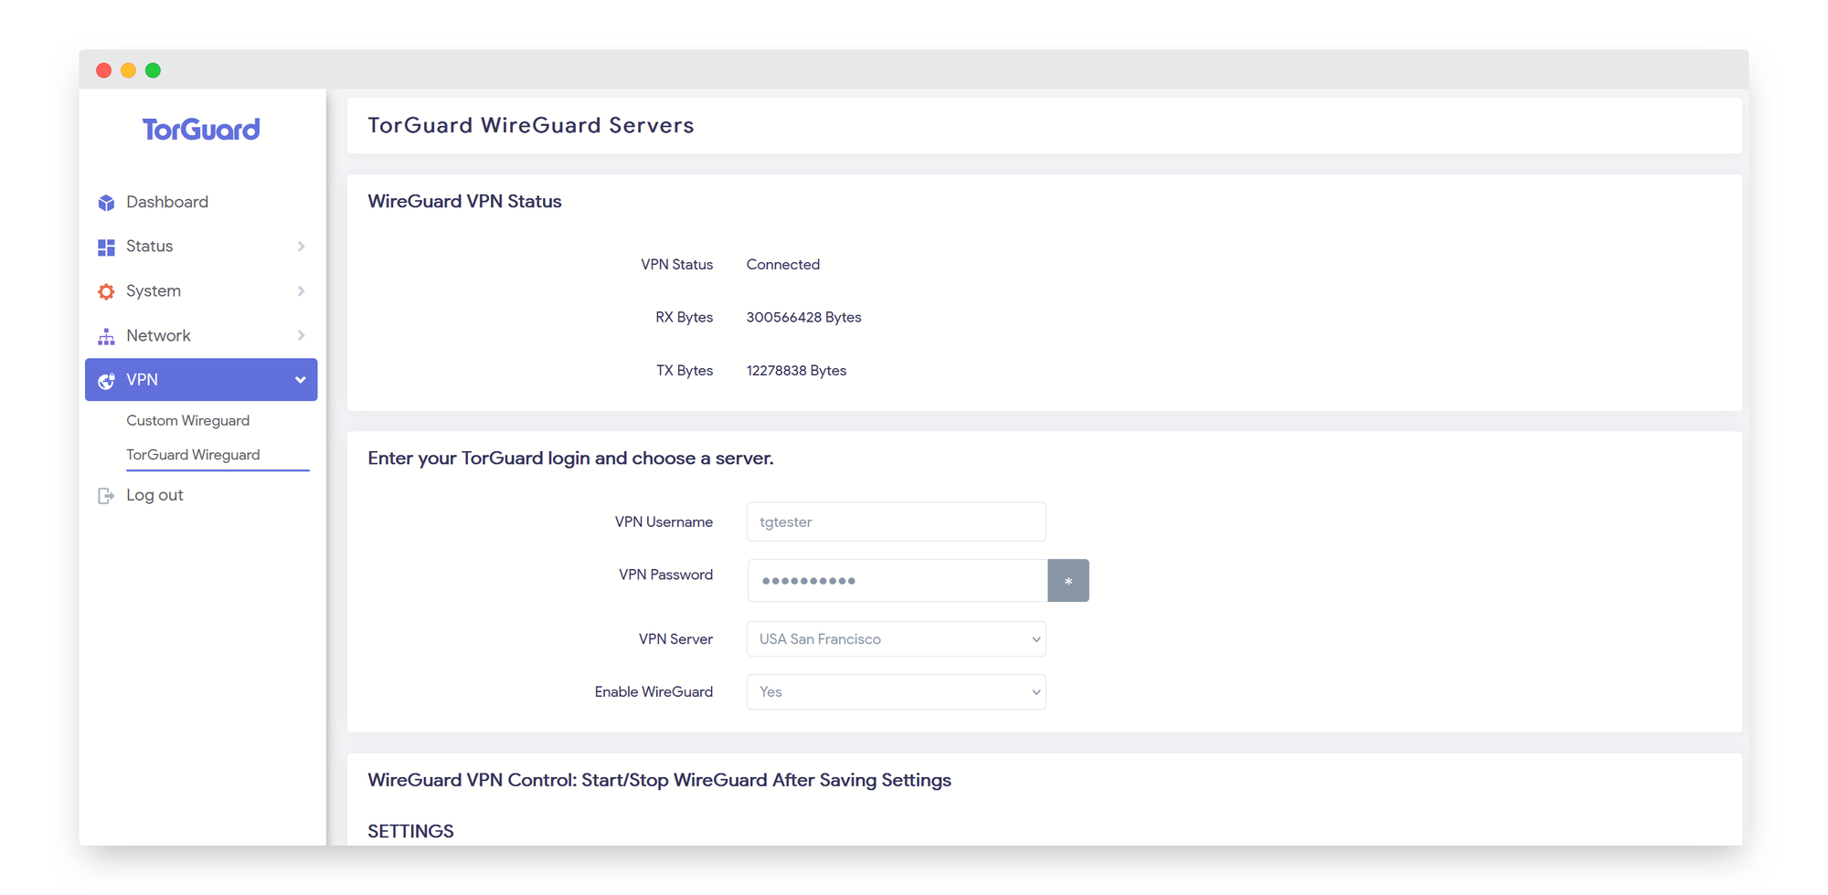Click the TorGuard WireGuard Servers heading
Screen dimensions: 1828x895
tap(531, 125)
